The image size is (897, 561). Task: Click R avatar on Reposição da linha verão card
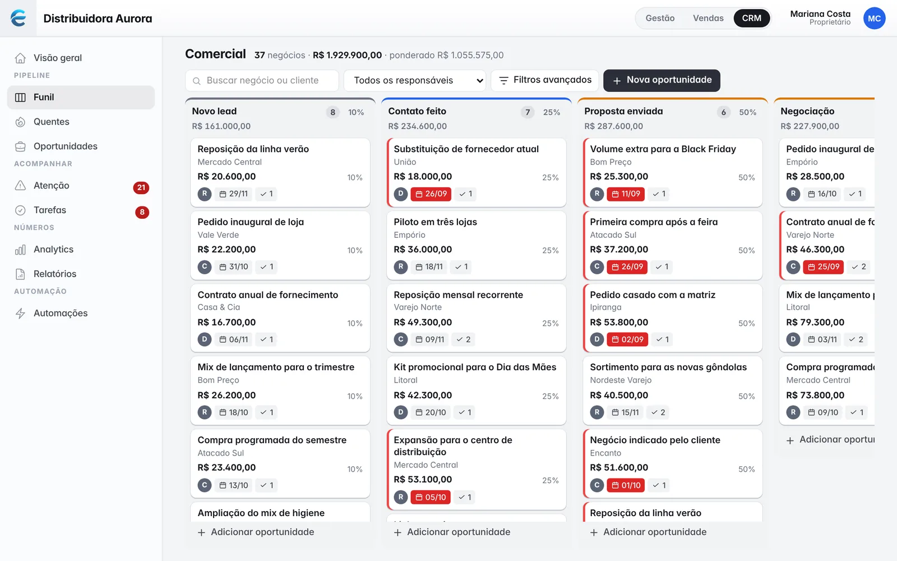(205, 194)
